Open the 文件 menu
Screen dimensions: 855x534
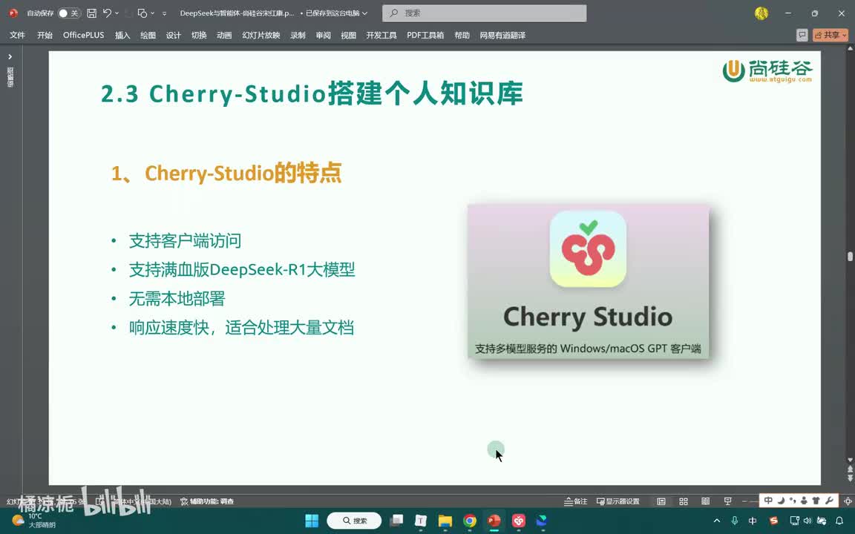coord(17,35)
